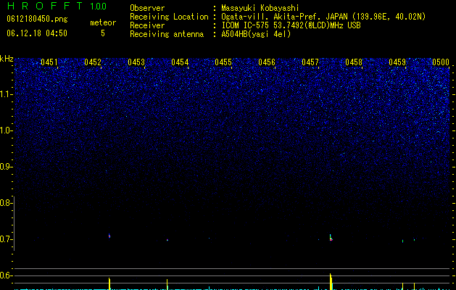Select the 0453 time label
This screenshot has width=456, height=290.
[x=136, y=62]
